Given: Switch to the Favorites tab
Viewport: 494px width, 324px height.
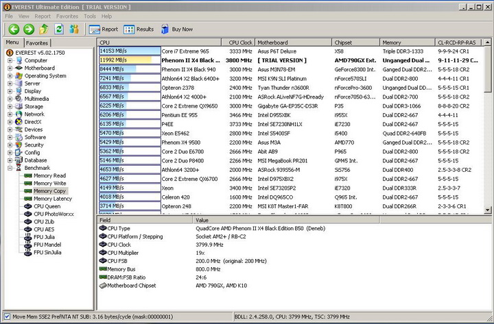Looking at the screenshot, I should pyautogui.click(x=37, y=43).
